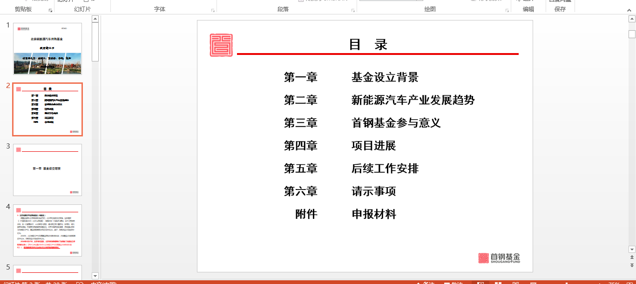Click the text 新能源汽车产业发展趋势
Viewport: 636px width, 284px height.
tap(413, 100)
